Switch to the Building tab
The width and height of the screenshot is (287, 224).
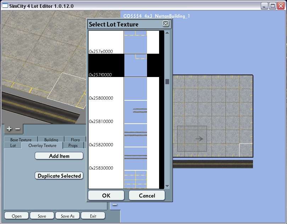(51, 140)
